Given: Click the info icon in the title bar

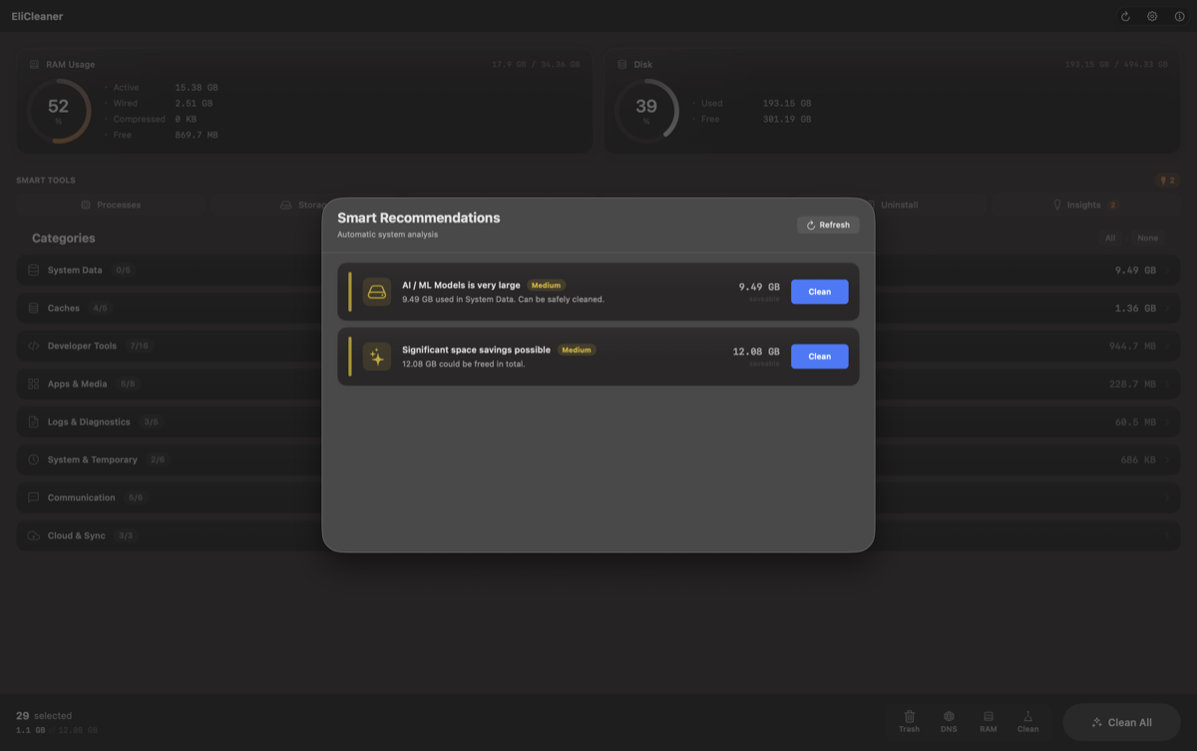Looking at the screenshot, I should click(1178, 17).
